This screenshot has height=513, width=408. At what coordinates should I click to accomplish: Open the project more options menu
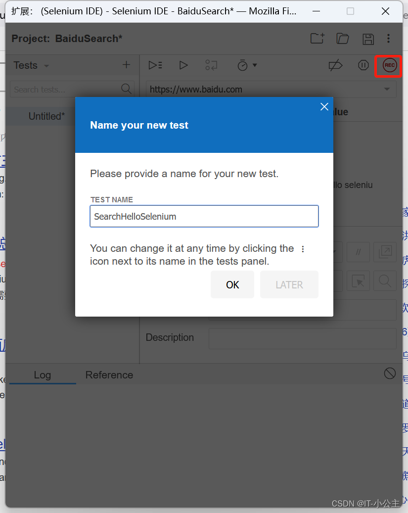pyautogui.click(x=388, y=38)
